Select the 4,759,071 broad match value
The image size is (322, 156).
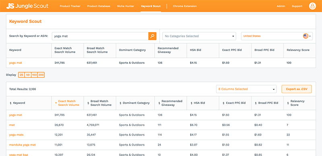coord(93,125)
